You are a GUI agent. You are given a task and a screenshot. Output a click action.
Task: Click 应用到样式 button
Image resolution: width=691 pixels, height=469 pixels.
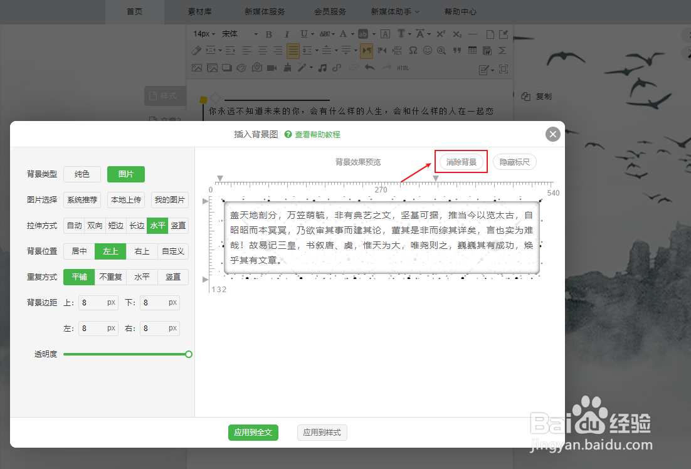322,433
